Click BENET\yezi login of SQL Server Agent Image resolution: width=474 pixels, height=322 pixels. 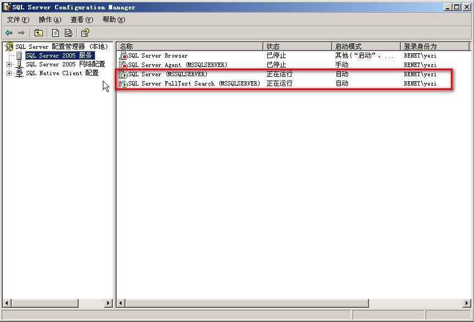(420, 65)
